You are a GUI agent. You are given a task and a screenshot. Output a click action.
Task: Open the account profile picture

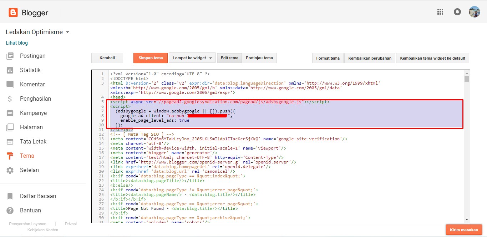tap(474, 12)
